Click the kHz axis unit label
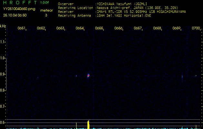The height and width of the screenshot is (129, 203). pos(3,26)
